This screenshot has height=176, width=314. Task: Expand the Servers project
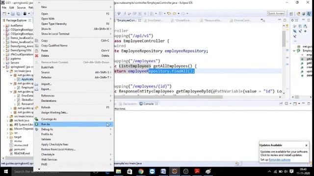(4, 63)
